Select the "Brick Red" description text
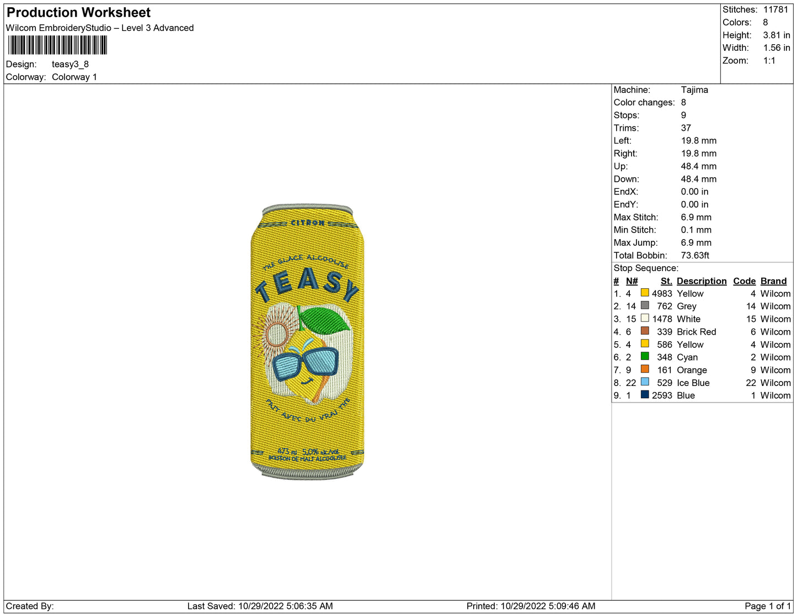Image resolution: width=797 pixels, height=614 pixels. pyautogui.click(x=697, y=331)
